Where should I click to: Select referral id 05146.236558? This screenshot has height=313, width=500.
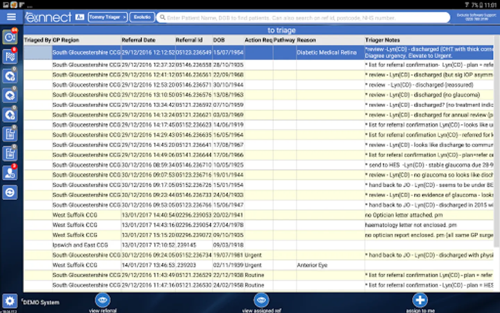click(x=193, y=65)
